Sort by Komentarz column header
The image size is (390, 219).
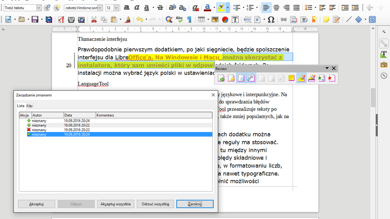point(154,115)
